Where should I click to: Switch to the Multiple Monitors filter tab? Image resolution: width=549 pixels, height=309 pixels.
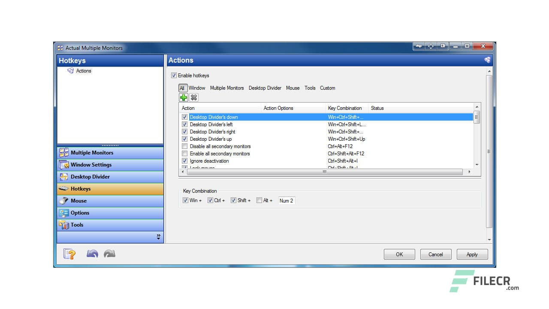click(x=227, y=88)
